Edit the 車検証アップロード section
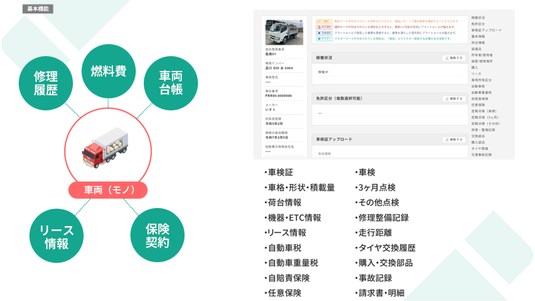Image resolution: width=535 pixels, height=301 pixels. (454, 139)
